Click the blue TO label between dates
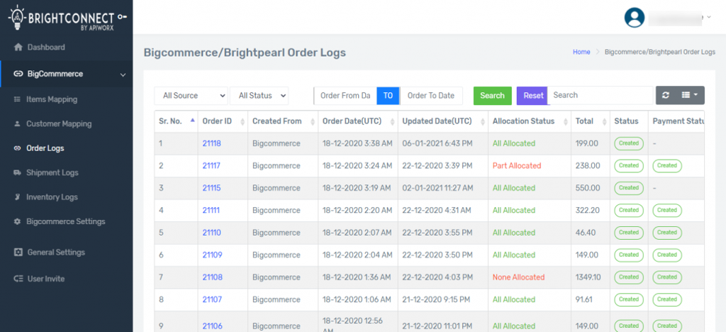The image size is (726, 332). [388, 95]
